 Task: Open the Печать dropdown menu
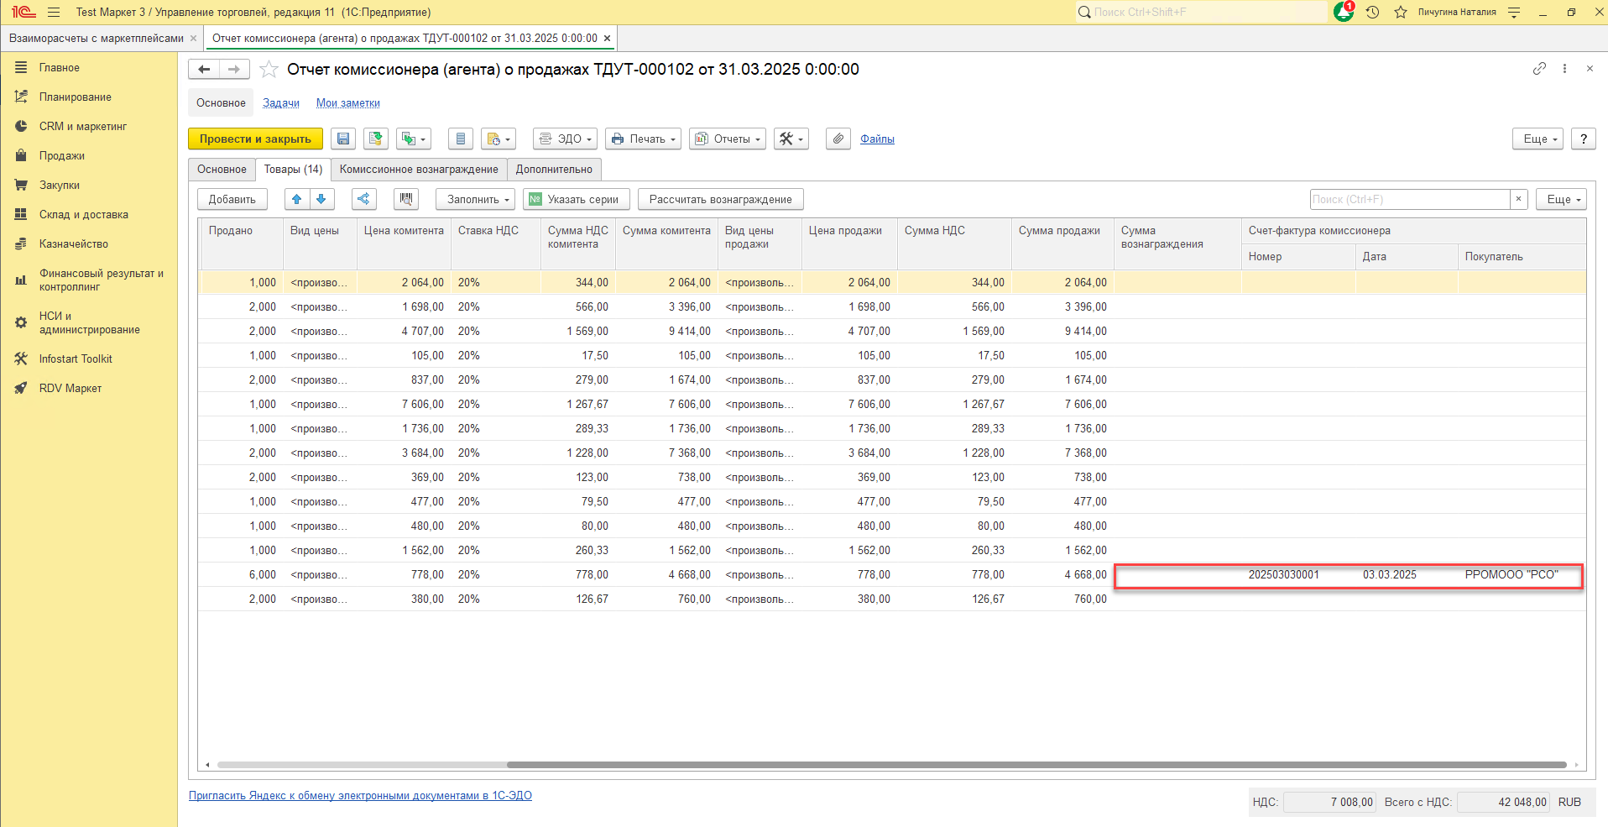point(643,139)
